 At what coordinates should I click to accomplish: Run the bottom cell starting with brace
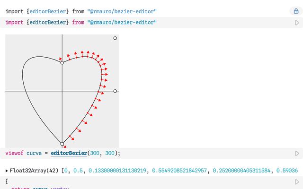click(297, 182)
